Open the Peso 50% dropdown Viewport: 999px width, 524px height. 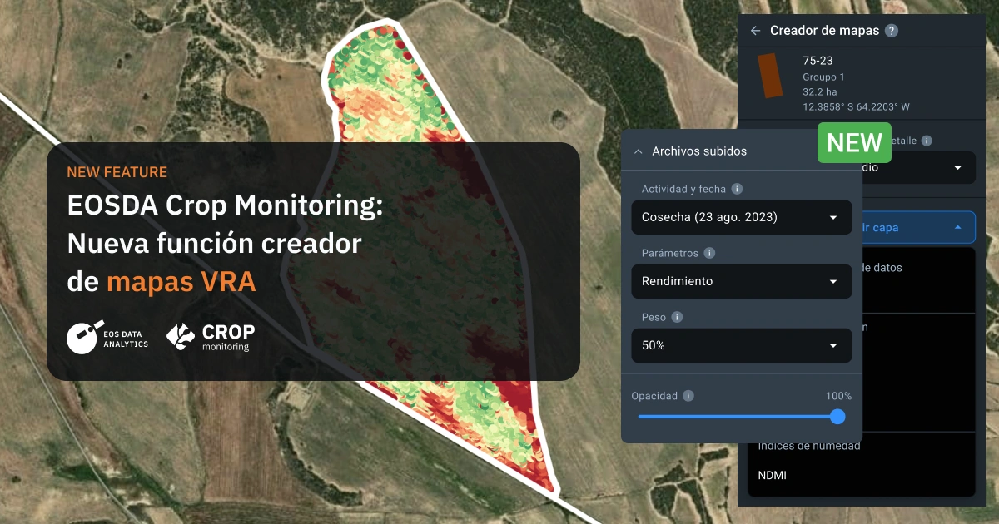click(x=741, y=345)
